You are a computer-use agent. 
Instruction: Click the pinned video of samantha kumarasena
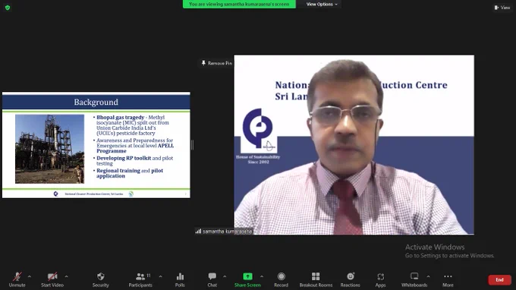coord(354,145)
